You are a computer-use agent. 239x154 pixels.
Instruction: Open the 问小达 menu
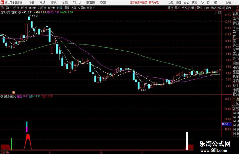click(x=77, y=3)
